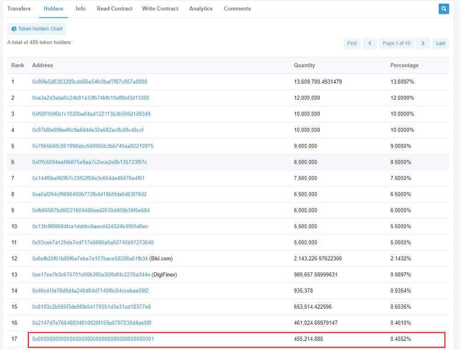Select quantity 2,143,226.97622306
460x350 pixels.
(318, 259)
